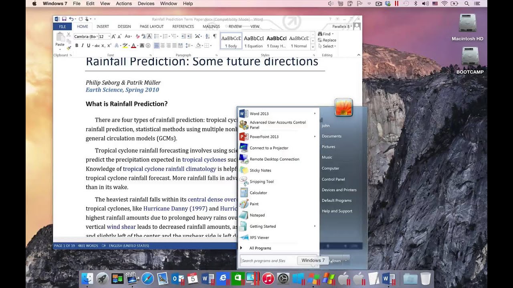Click Spotlight magnifier in menu bar
The width and height of the screenshot is (513, 288).
(x=467, y=4)
